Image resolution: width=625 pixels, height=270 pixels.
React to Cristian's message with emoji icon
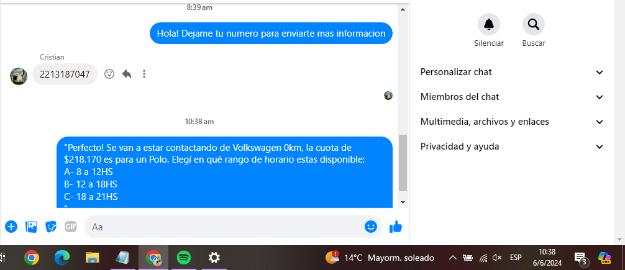109,74
